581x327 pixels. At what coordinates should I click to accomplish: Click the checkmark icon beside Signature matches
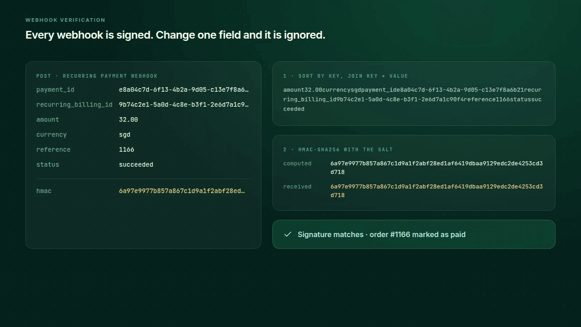tap(287, 234)
